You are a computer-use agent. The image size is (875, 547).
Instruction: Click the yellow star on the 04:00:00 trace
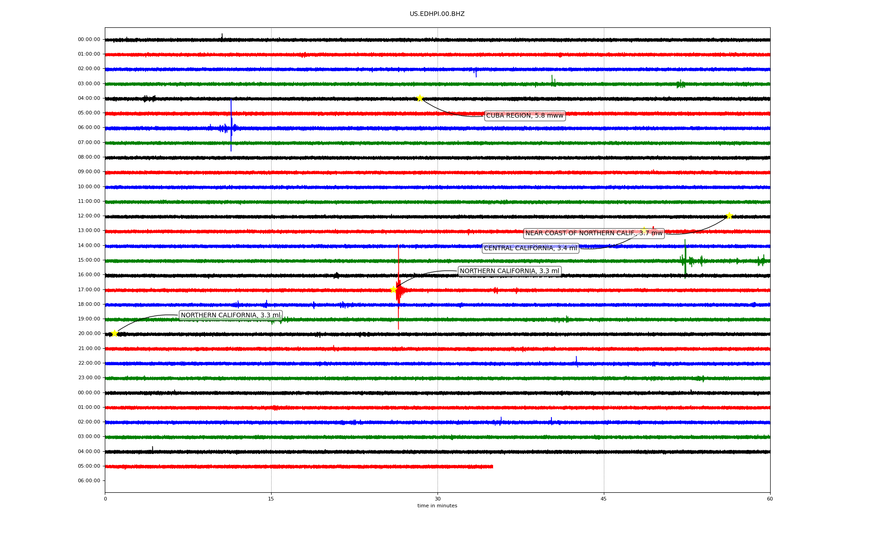coord(420,98)
